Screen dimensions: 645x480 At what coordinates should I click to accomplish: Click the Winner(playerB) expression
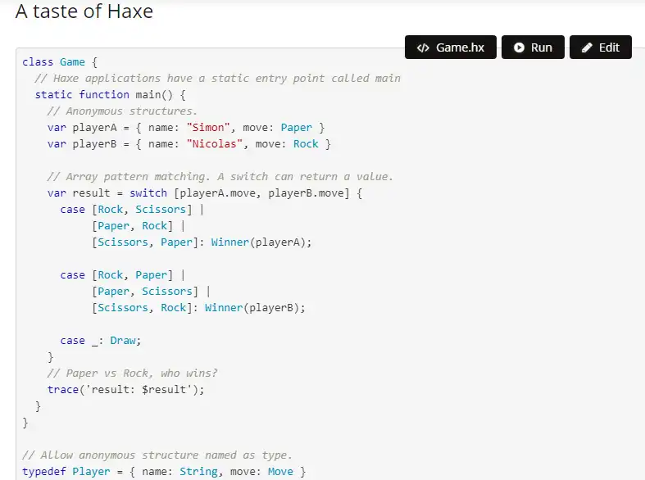tap(255, 307)
